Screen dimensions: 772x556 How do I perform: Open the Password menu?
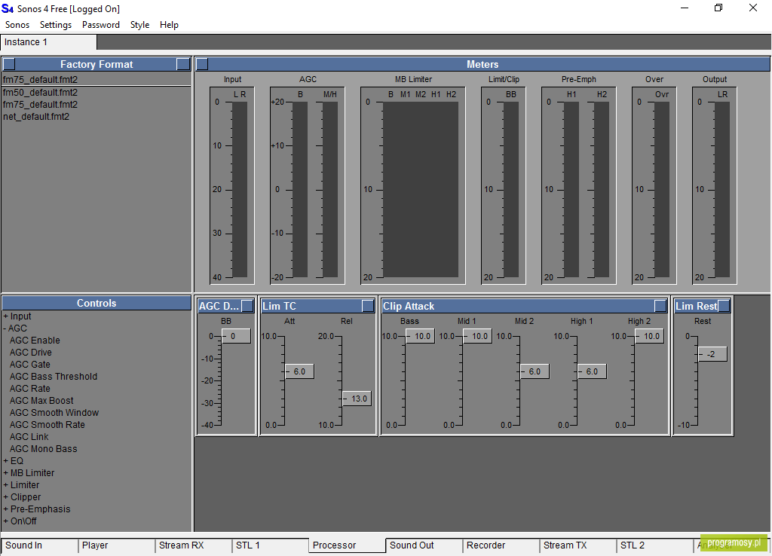[x=101, y=25]
